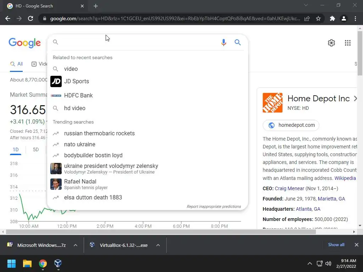363x272 pixels.
Task: Open the Google apps grid
Action: click(x=347, y=43)
